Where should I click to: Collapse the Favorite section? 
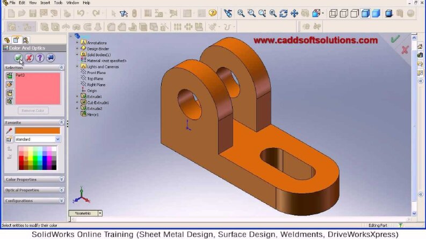click(x=61, y=123)
